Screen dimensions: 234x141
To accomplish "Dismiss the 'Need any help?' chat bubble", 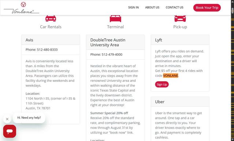I will 7,119.
